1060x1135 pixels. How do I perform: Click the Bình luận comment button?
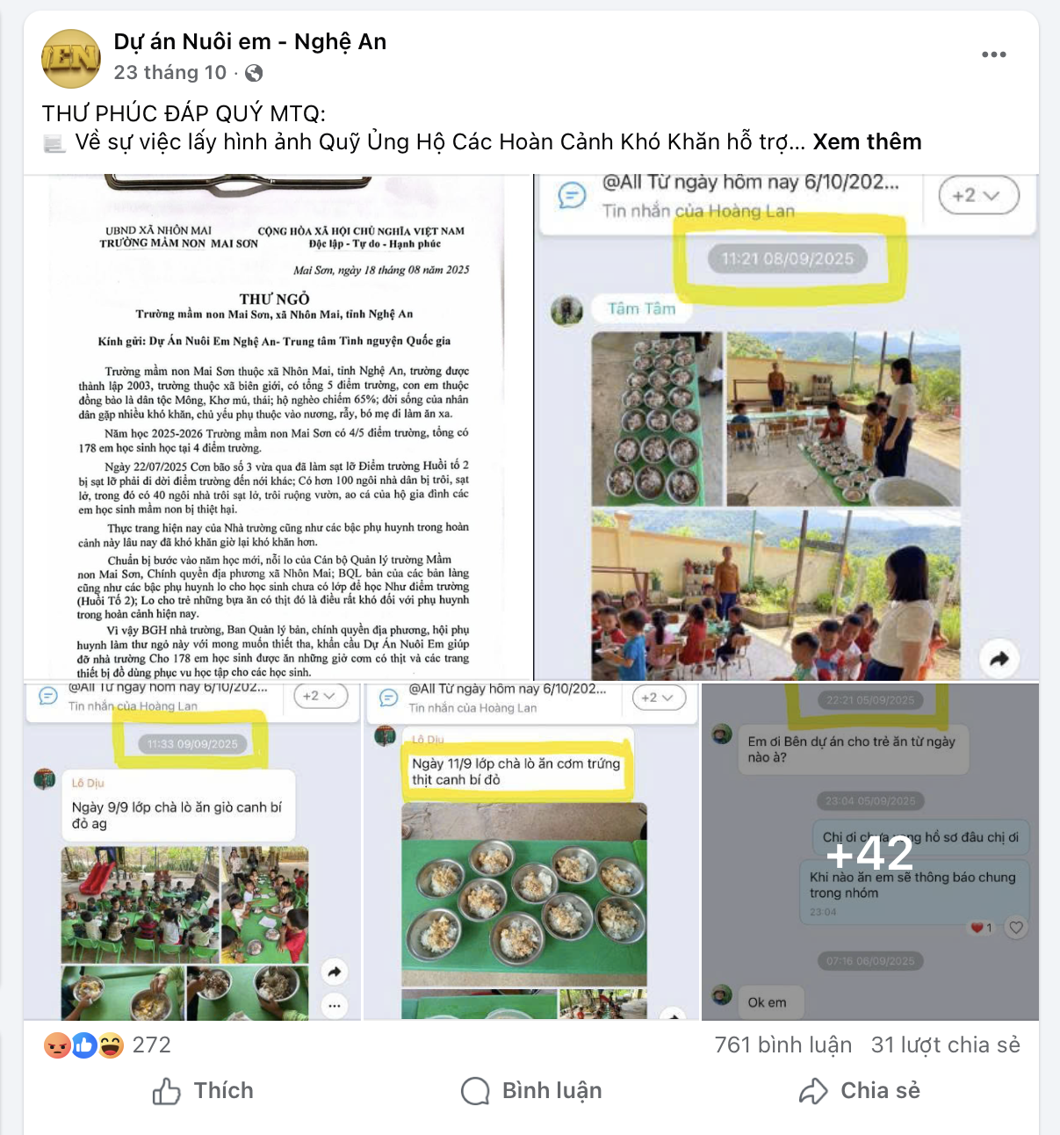(x=531, y=1091)
